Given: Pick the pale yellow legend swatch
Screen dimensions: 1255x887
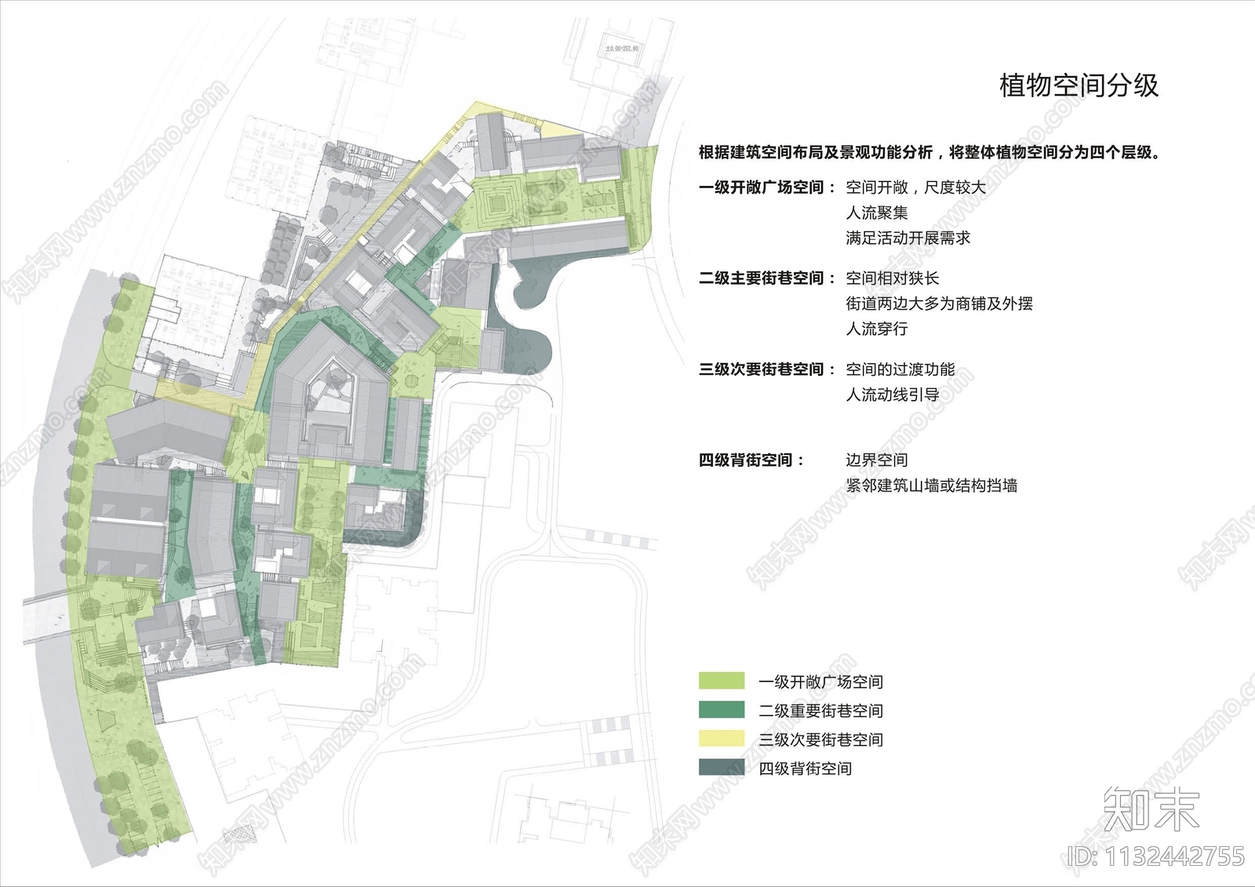Looking at the screenshot, I should click(722, 739).
